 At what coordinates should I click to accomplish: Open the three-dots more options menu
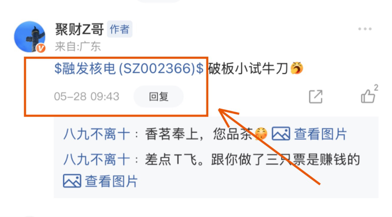point(365,29)
